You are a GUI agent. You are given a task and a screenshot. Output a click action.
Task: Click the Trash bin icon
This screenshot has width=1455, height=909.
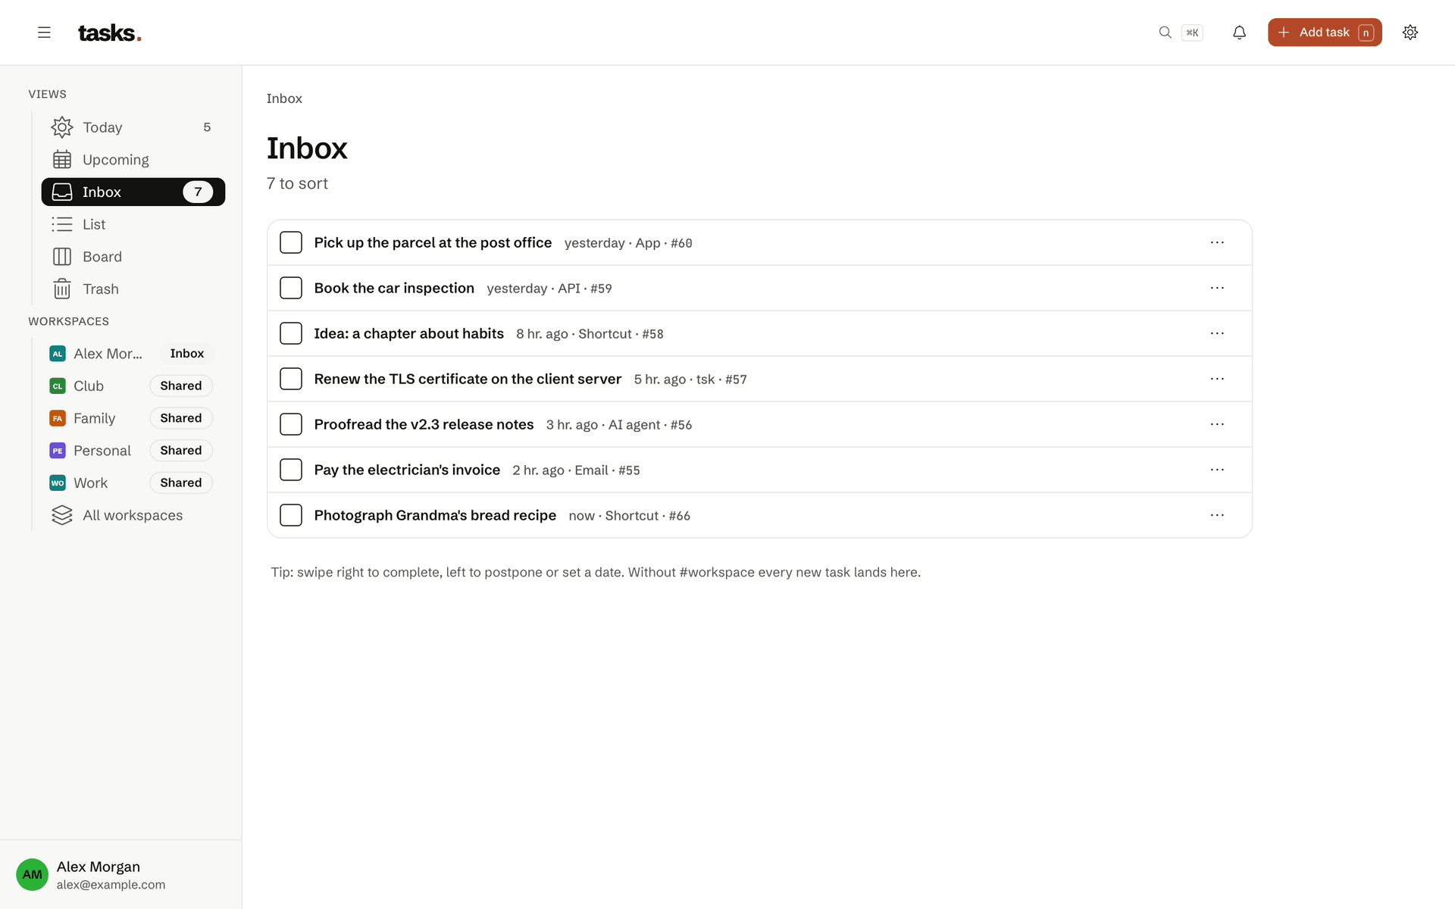62,289
